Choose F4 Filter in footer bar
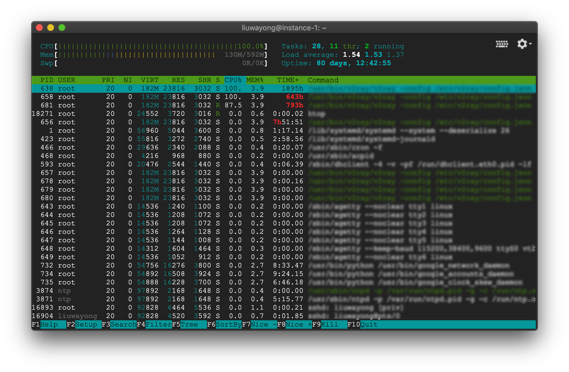Image resolution: width=569 pixels, height=372 pixels. pyautogui.click(x=154, y=325)
